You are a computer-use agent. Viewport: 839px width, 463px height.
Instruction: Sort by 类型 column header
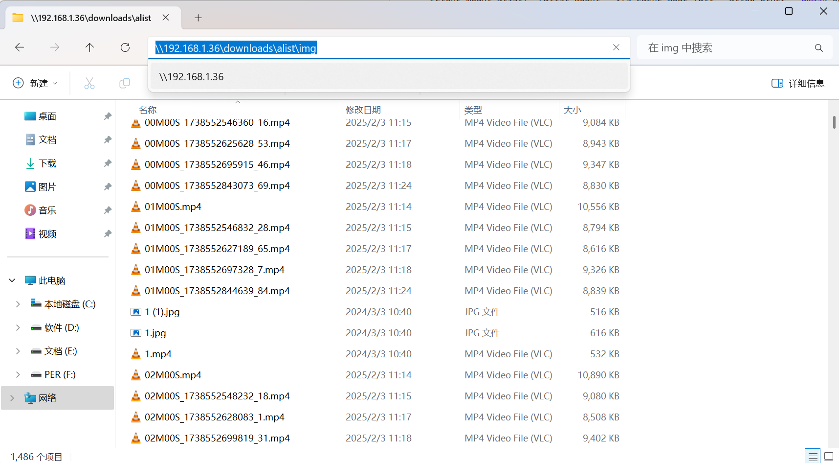click(x=473, y=110)
